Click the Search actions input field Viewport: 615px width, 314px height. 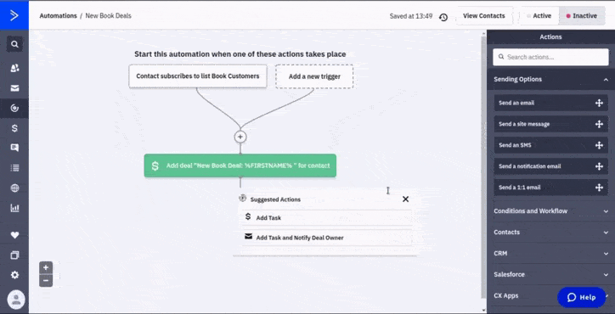tap(550, 57)
